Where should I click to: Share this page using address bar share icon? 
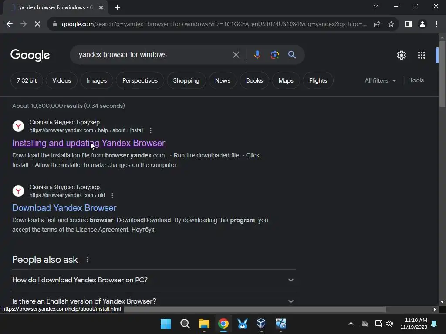pos(377,24)
